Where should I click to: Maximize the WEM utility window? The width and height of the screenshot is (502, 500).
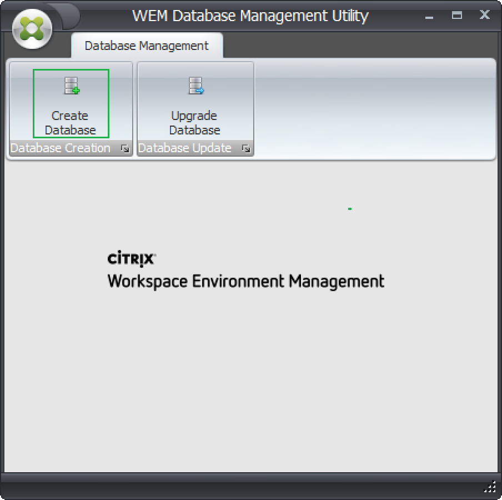[x=457, y=16]
